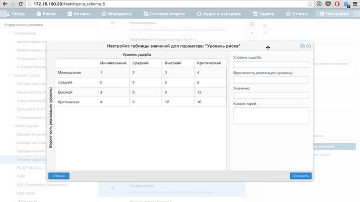Open the browser hamburger menu
The image size is (360, 202).
tap(355, 4)
